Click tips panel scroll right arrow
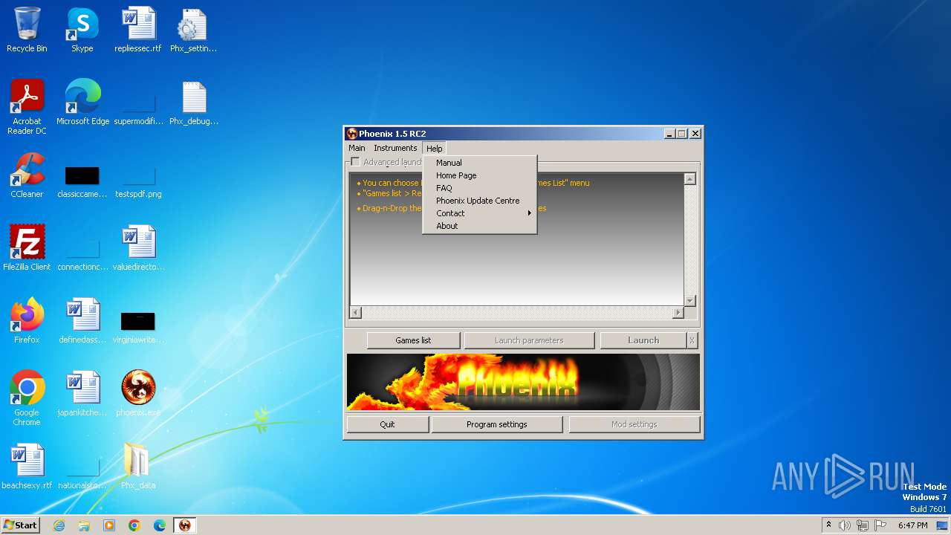Viewport: 951px width, 535px height. [x=678, y=313]
